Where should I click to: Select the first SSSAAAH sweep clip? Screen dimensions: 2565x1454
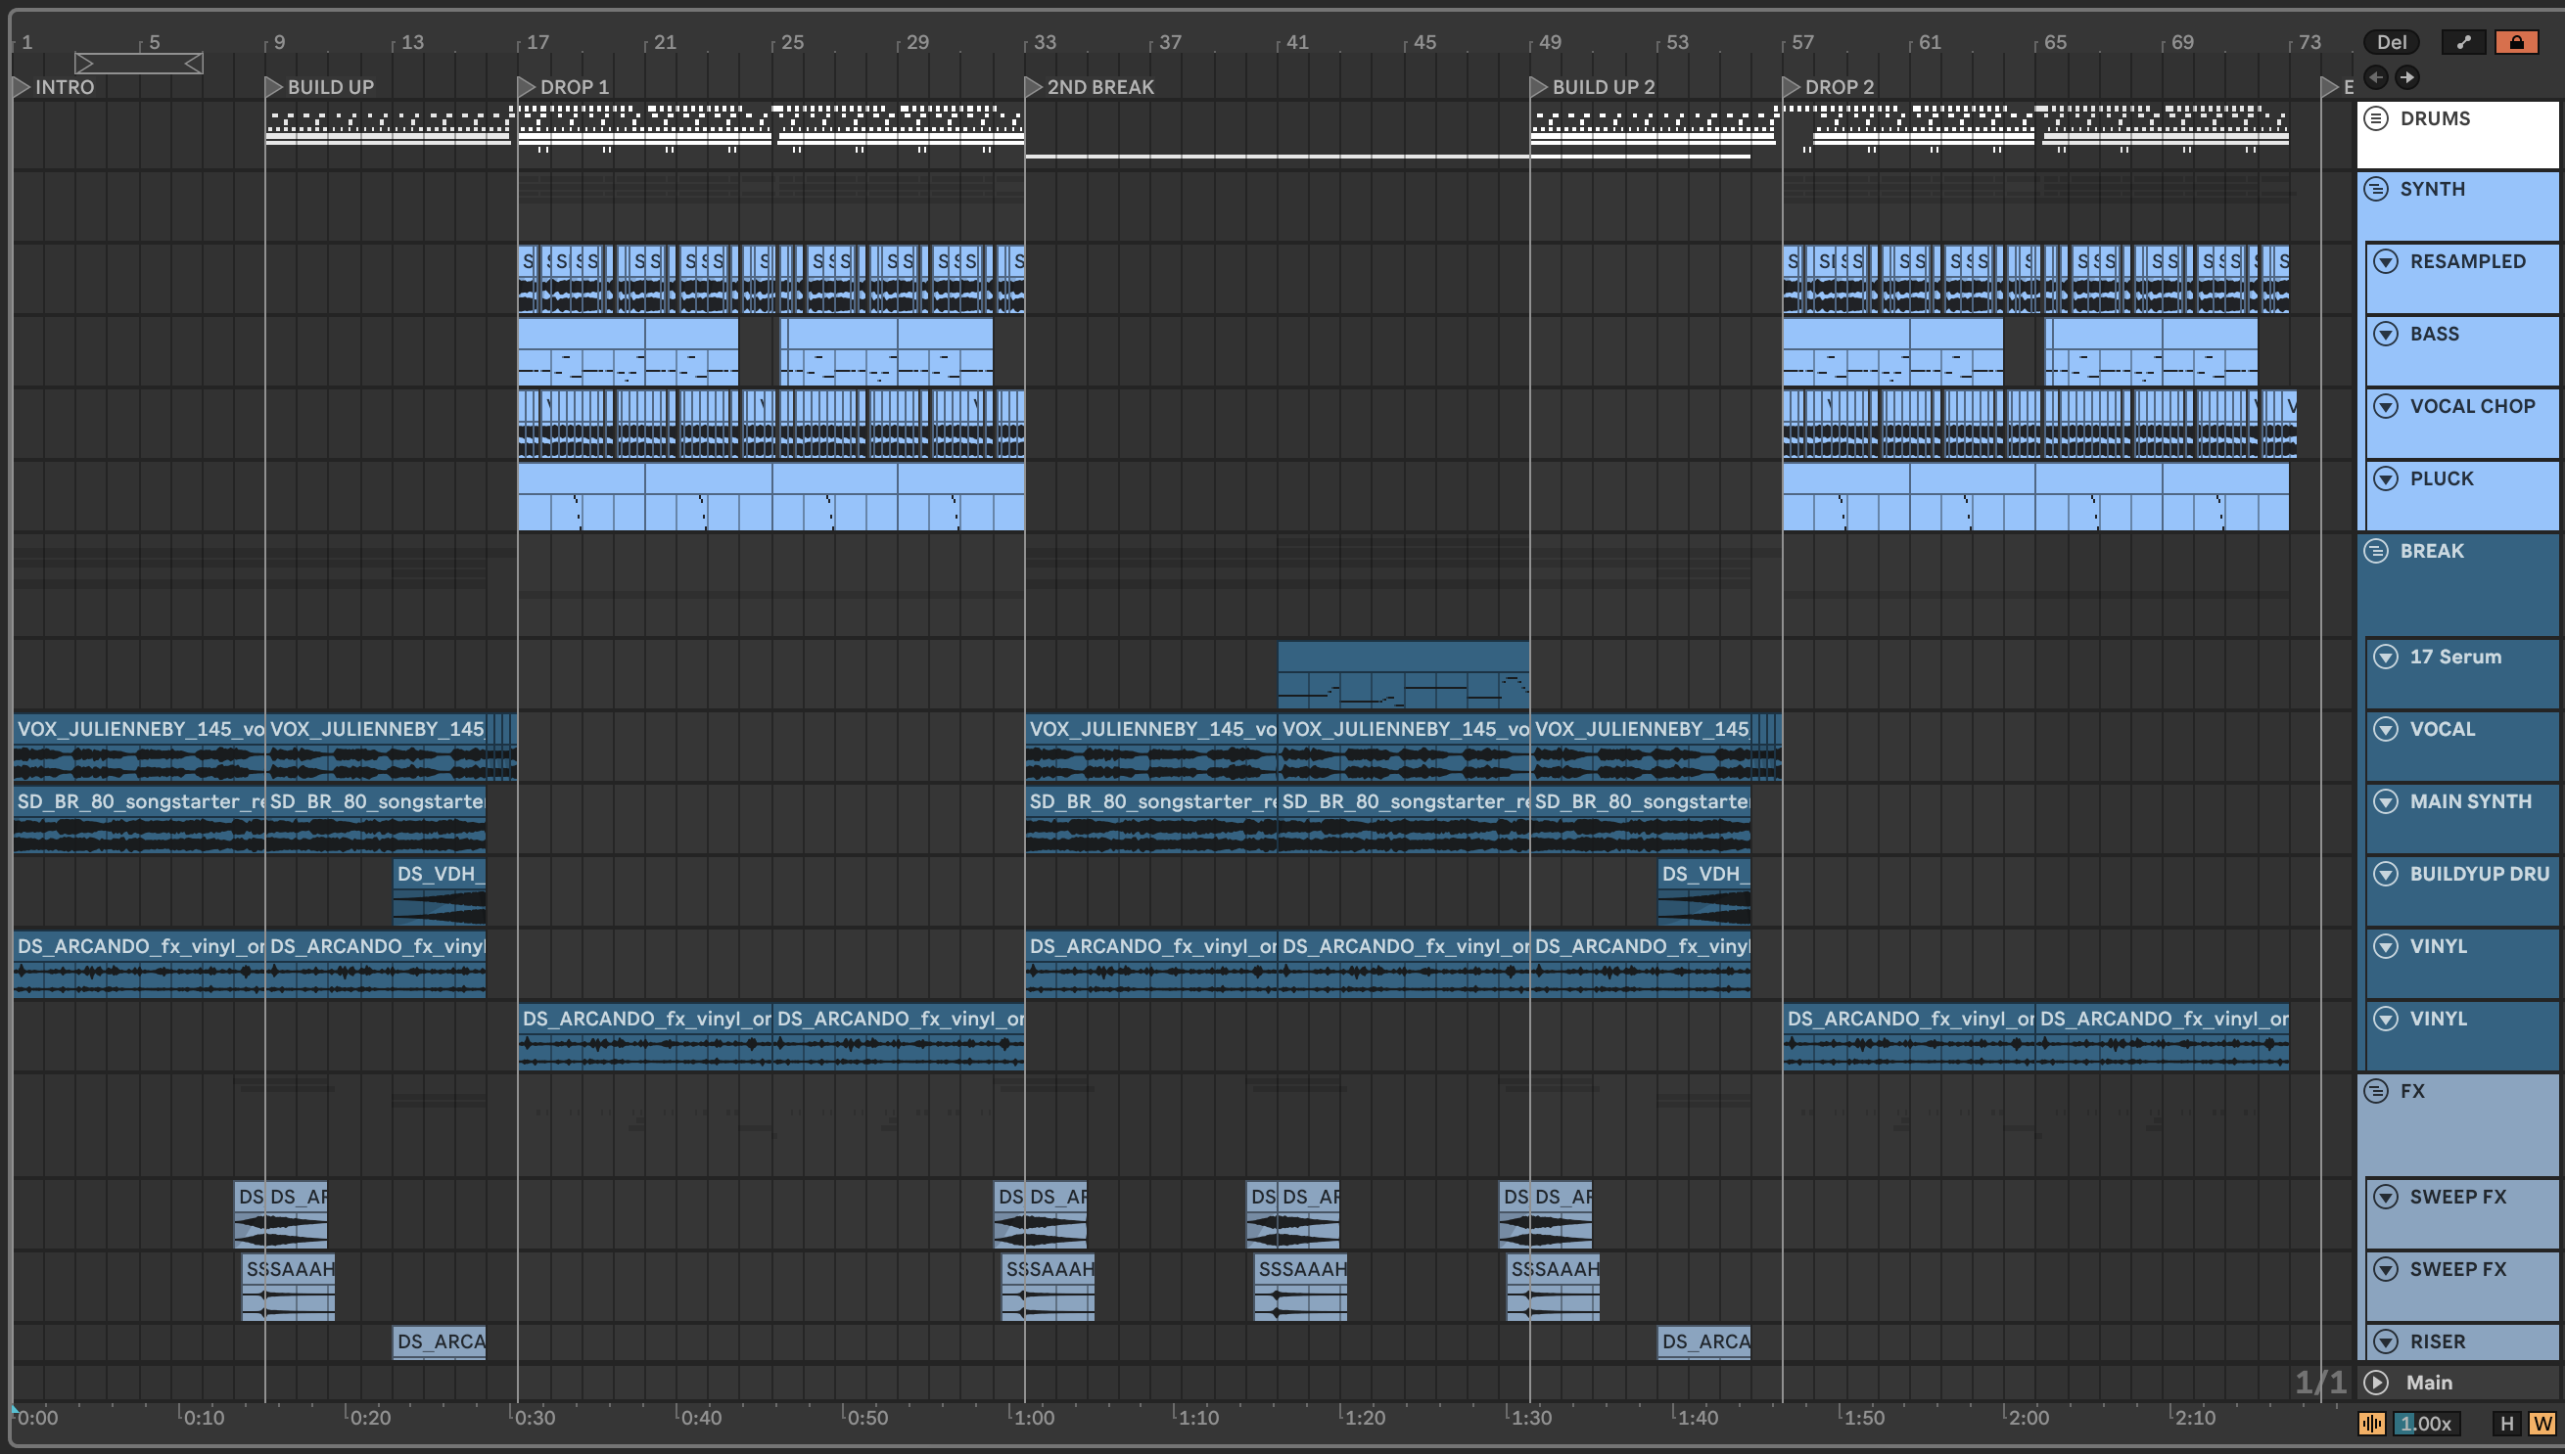(x=289, y=1288)
